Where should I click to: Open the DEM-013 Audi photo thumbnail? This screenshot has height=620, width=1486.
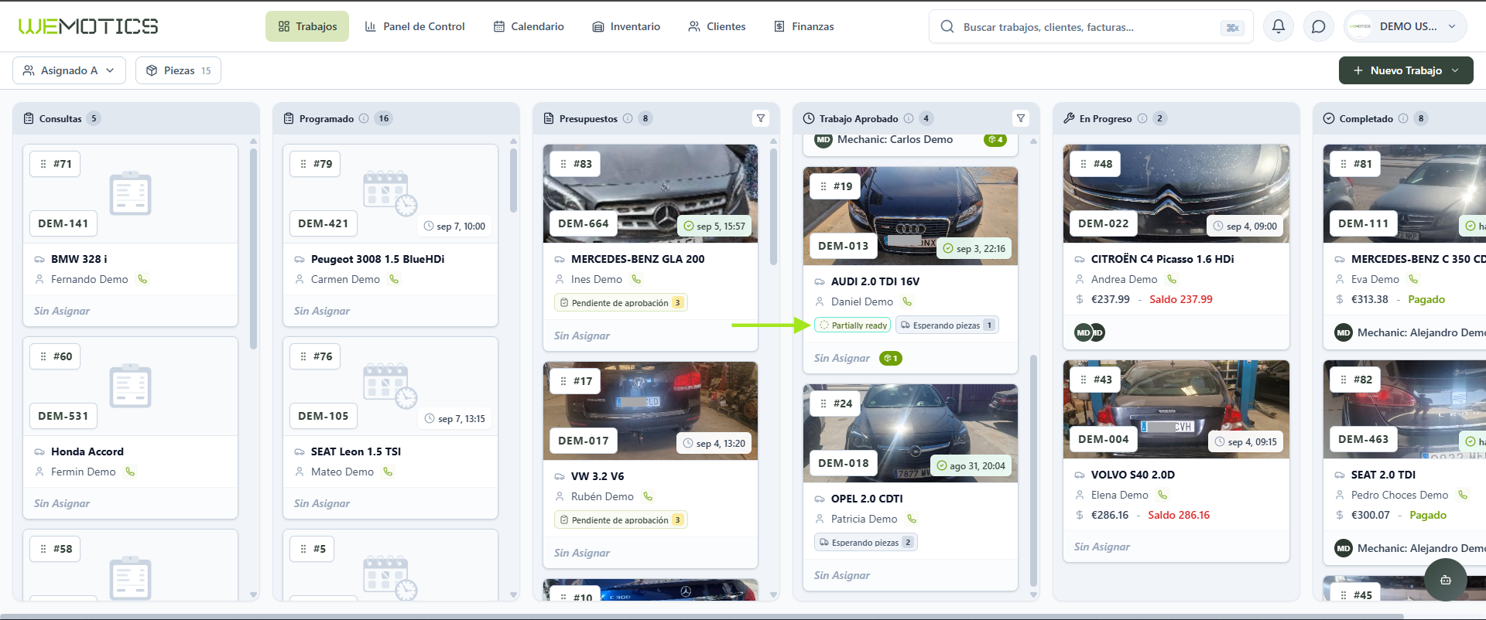pyautogui.click(x=910, y=216)
